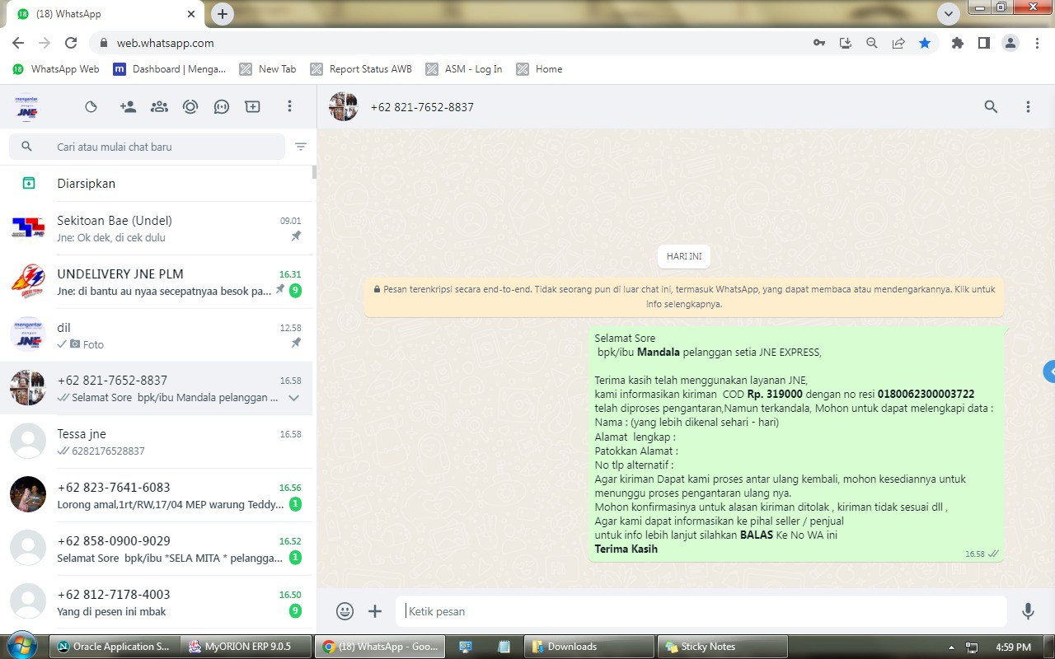The height and width of the screenshot is (659, 1055).
Task: Toggle the bookmark star
Action: [925, 43]
